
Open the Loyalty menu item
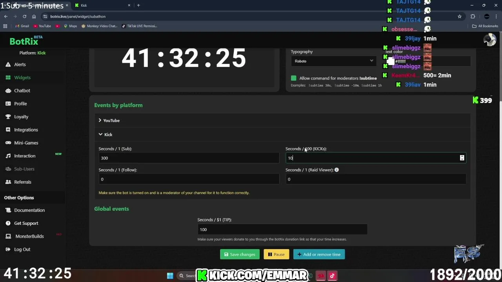coord(21,117)
